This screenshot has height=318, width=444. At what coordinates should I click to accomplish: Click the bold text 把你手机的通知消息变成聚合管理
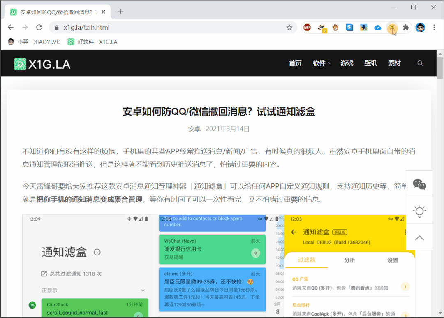(90, 199)
